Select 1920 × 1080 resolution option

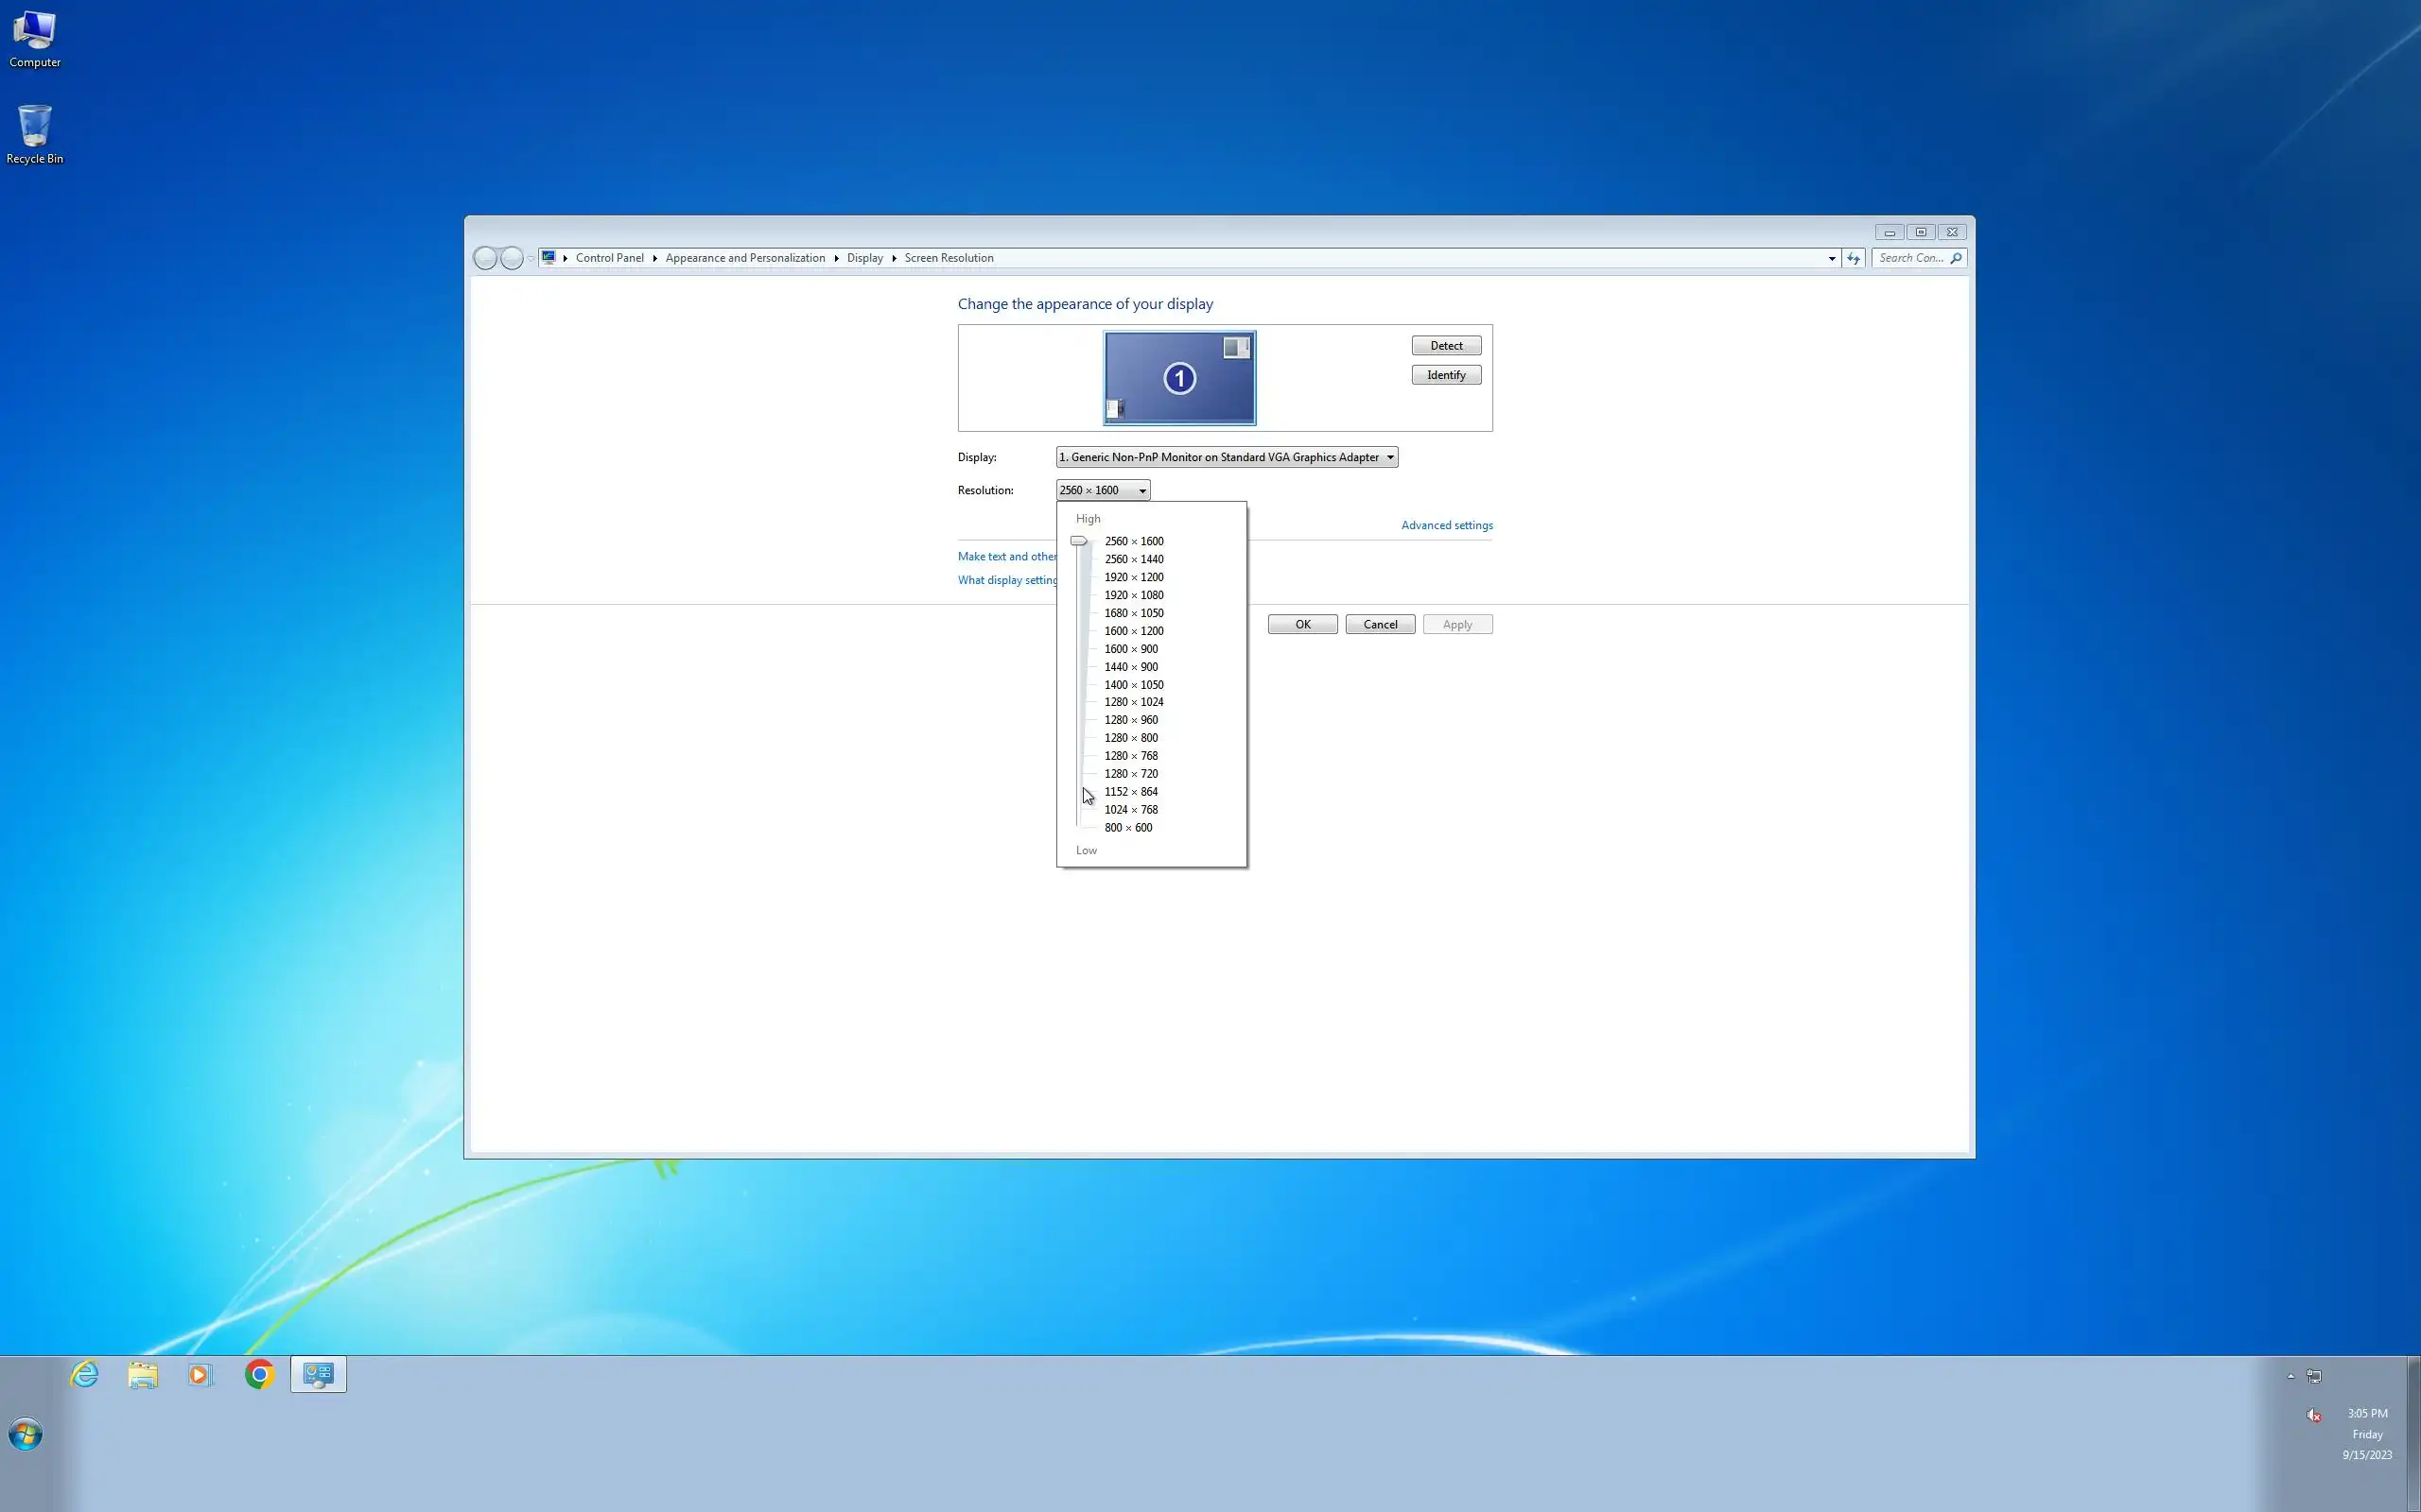pos(1134,595)
